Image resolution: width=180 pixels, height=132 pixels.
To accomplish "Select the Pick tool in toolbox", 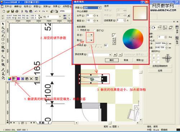I will pyautogui.click(x=3, y=24).
